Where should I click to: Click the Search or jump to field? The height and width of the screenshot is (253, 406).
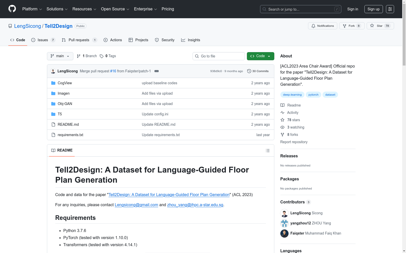pyautogui.click(x=301, y=9)
